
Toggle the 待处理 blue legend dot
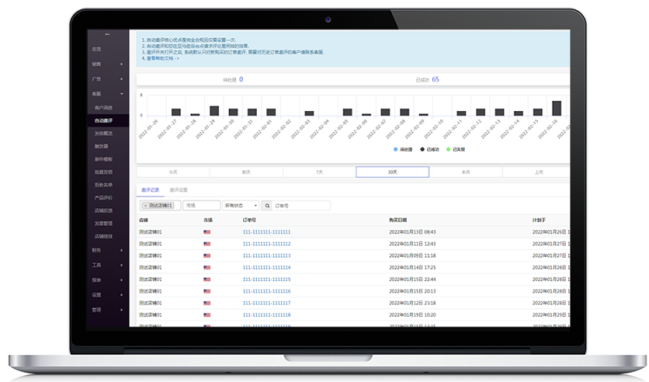tap(395, 149)
